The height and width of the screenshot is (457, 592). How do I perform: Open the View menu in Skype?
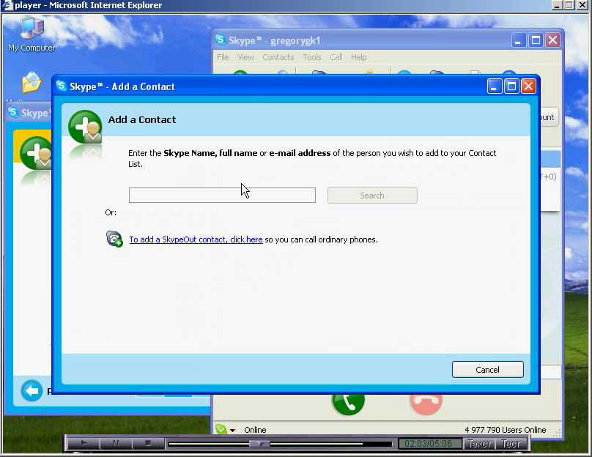[x=245, y=57]
